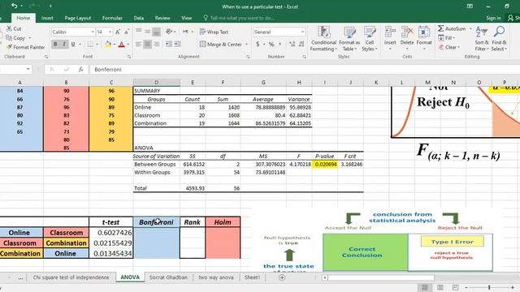Open Sort & Filter menu
Screen dimensions: 520x292
click(482, 39)
